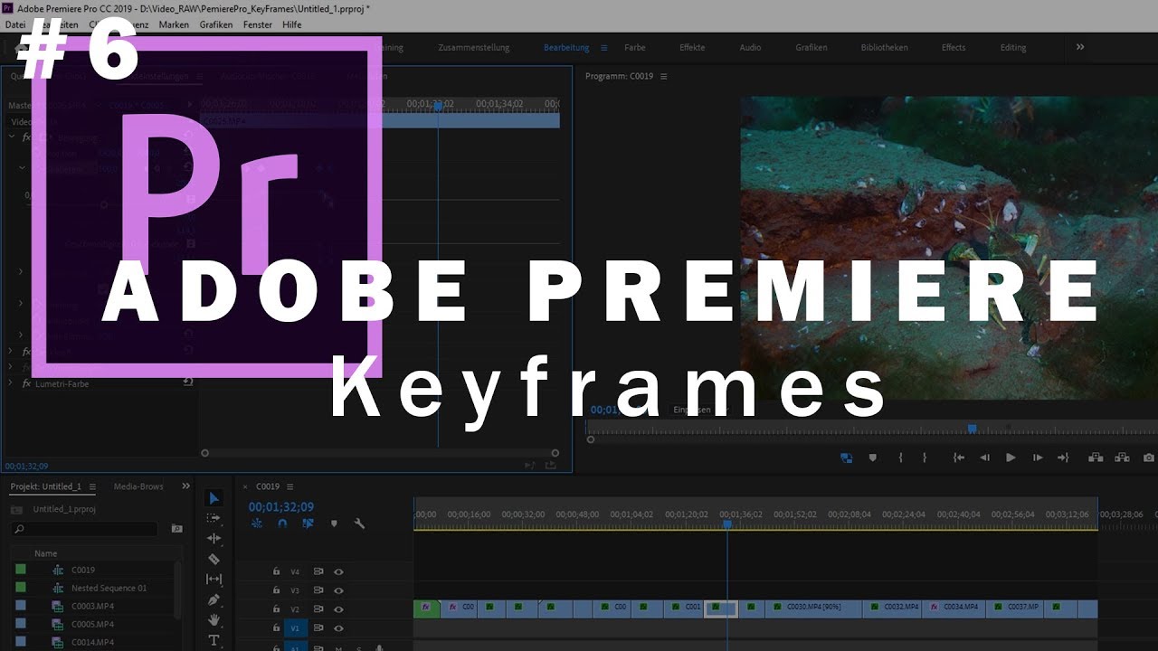Select C0032.MP4 clip in timeline
The height and width of the screenshot is (651, 1158).
point(894,608)
